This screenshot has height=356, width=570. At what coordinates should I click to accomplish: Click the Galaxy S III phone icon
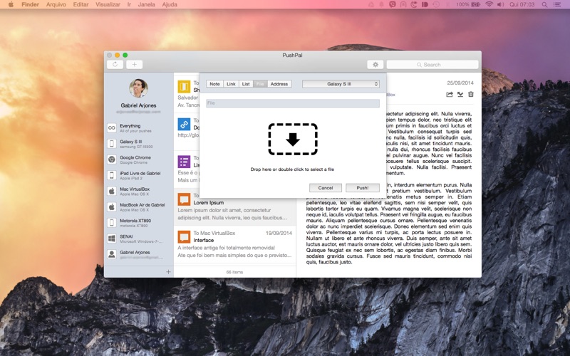112,144
